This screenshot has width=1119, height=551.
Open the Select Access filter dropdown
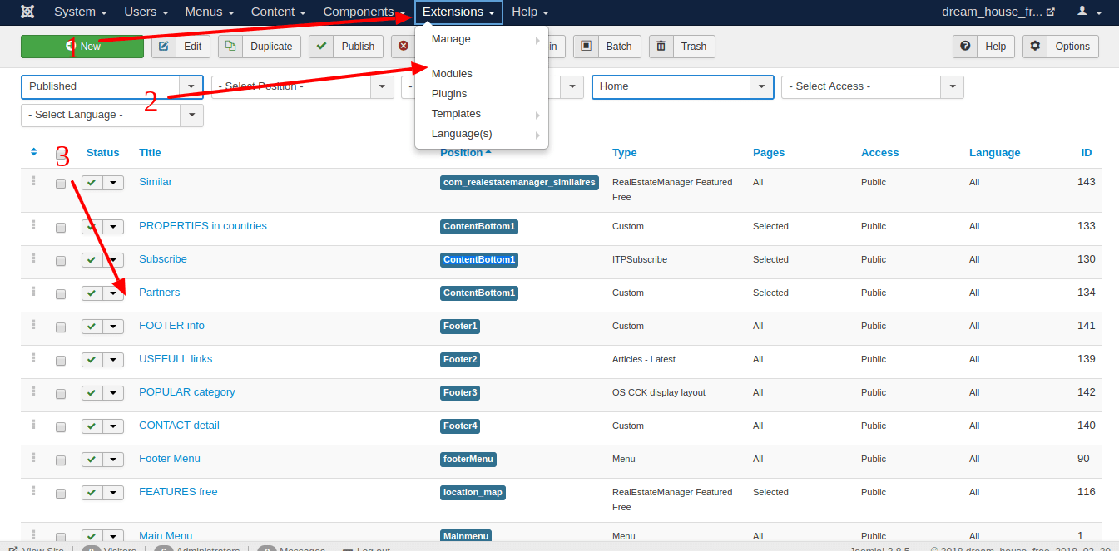pos(873,86)
